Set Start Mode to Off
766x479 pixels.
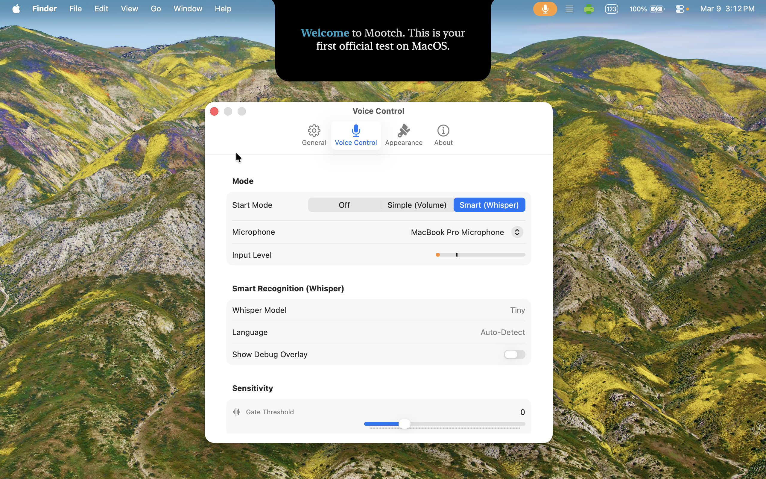344,205
